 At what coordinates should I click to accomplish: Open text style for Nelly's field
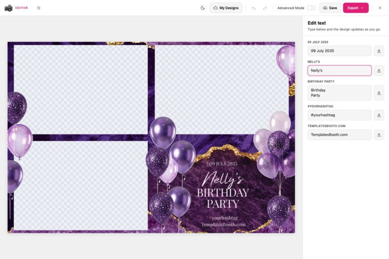379,71
